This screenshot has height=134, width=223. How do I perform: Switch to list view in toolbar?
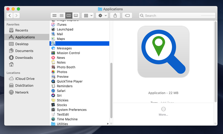pyautogui.click(x=61, y=16)
